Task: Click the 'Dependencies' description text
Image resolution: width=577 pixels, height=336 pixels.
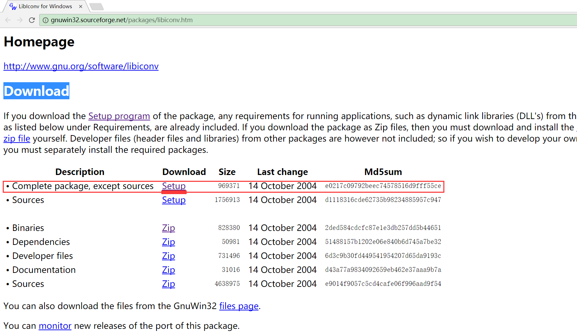Action: click(41, 242)
